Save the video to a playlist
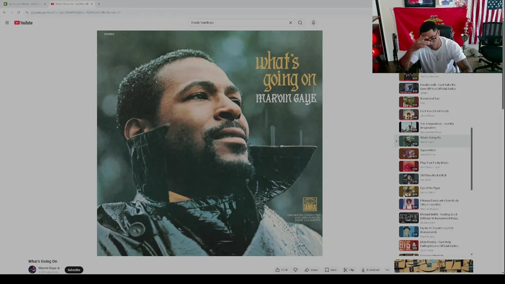 331,270
